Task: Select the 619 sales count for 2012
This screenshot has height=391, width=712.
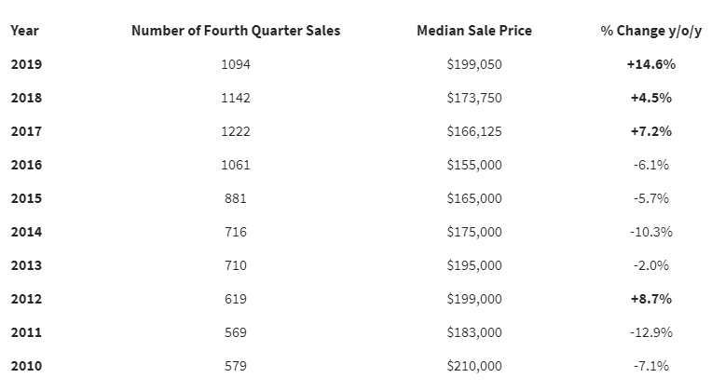Action: coord(236,299)
